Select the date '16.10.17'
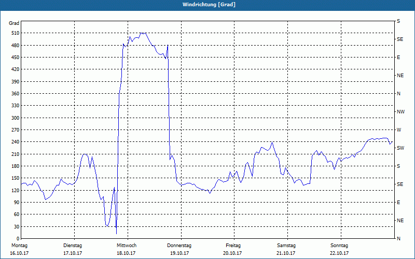 point(19,253)
